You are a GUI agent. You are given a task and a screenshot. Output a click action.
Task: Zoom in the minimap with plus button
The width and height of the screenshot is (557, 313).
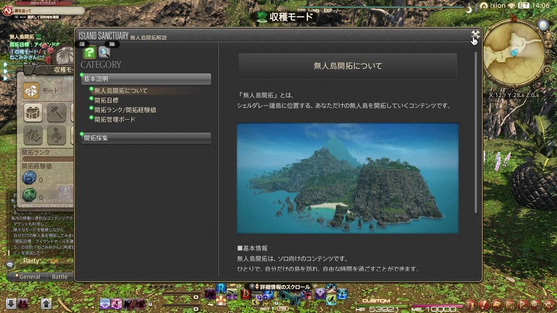coord(548,45)
